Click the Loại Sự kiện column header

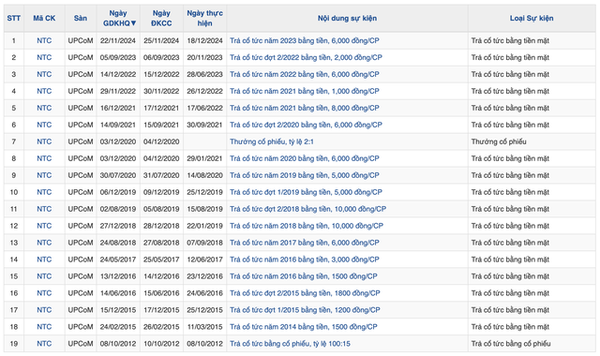point(532,18)
